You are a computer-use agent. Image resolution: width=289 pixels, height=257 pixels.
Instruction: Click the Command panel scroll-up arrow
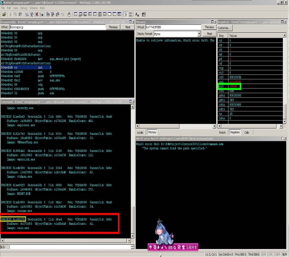click(132, 107)
